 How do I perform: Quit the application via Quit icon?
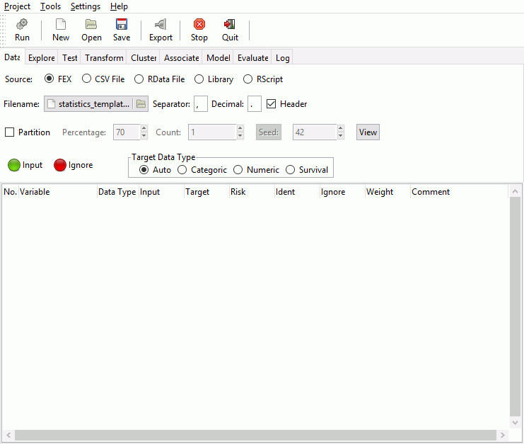pyautogui.click(x=230, y=24)
